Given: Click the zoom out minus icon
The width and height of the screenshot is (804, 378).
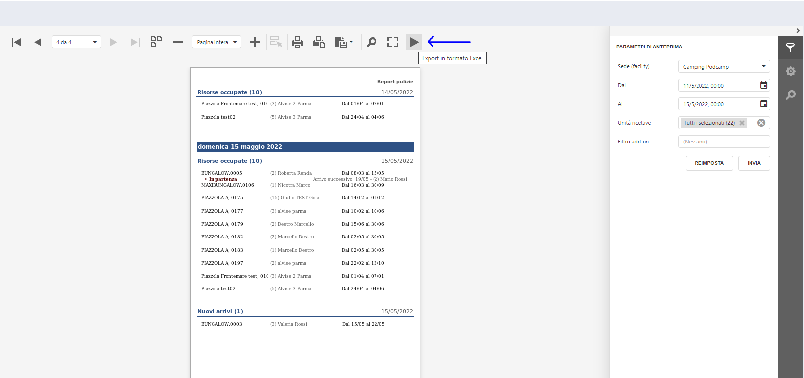Looking at the screenshot, I should (178, 42).
